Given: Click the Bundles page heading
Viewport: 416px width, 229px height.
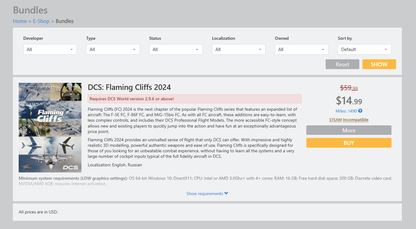Looking at the screenshot, I should pyautogui.click(x=30, y=10).
